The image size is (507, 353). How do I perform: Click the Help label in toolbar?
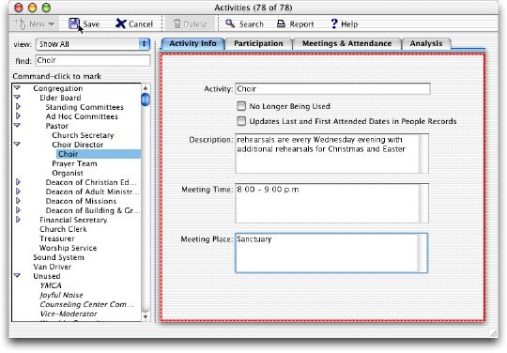click(349, 24)
